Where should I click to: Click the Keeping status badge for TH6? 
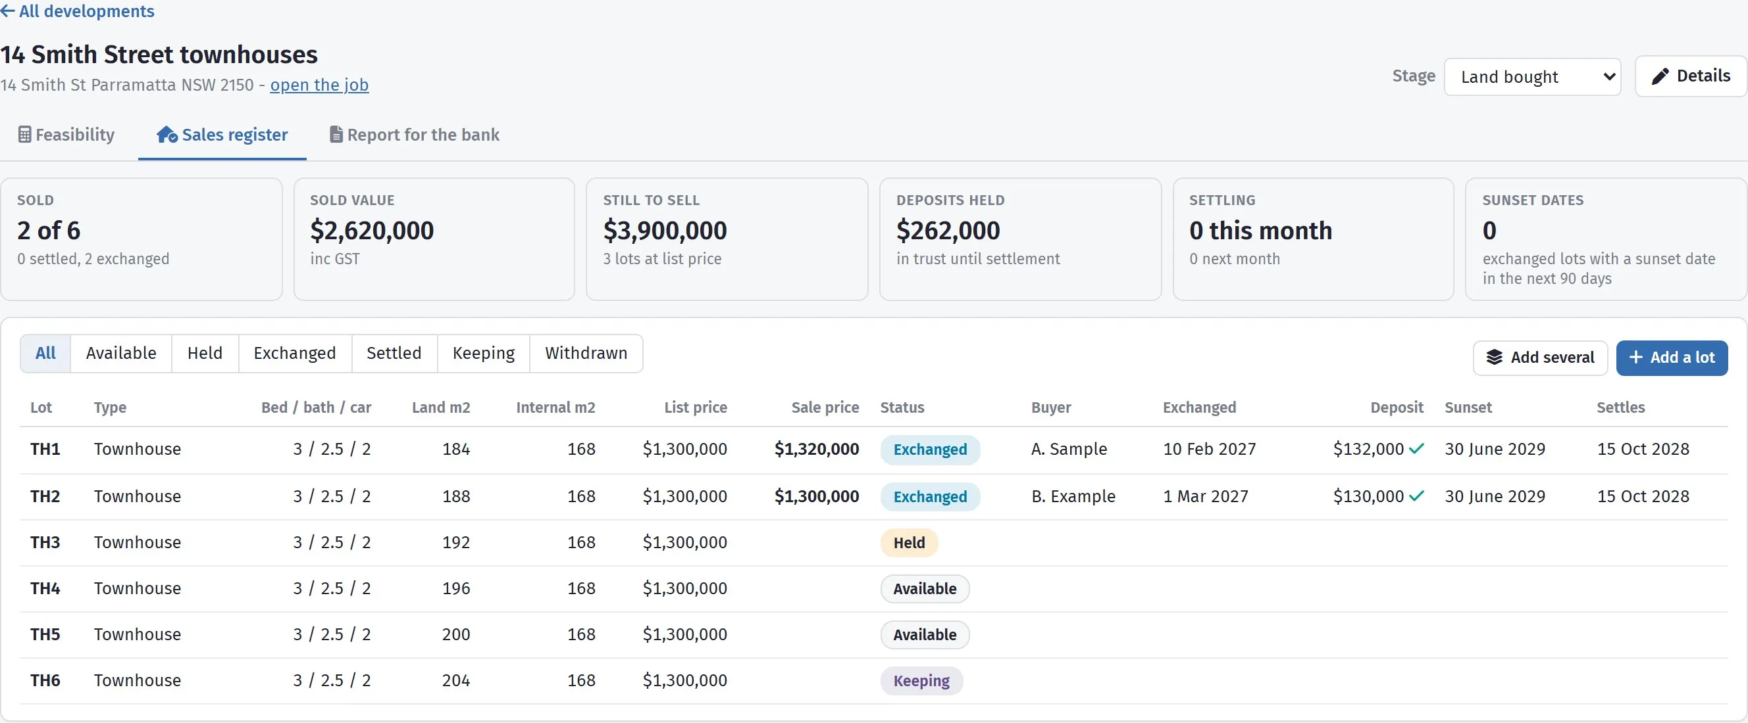[x=921, y=681]
